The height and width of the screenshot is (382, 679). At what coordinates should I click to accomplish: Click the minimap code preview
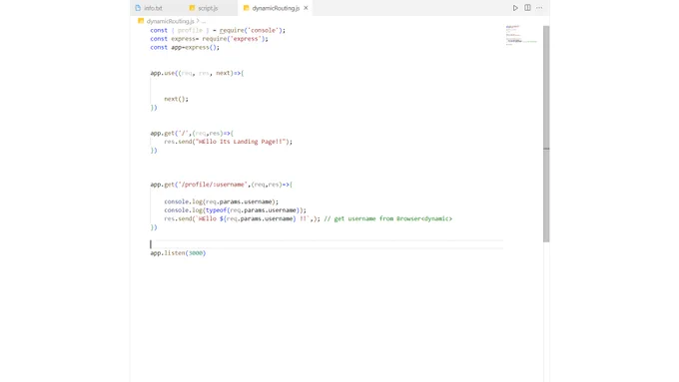point(521,35)
